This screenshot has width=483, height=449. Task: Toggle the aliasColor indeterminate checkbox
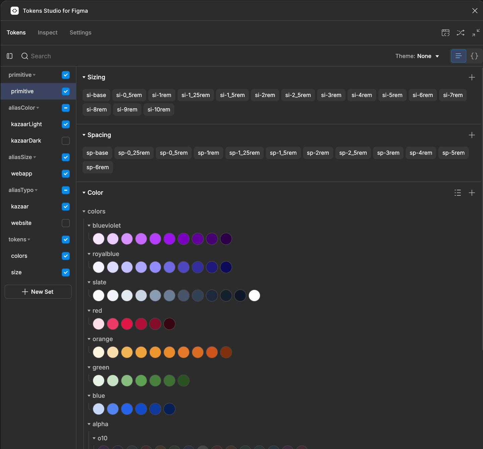pos(66,108)
